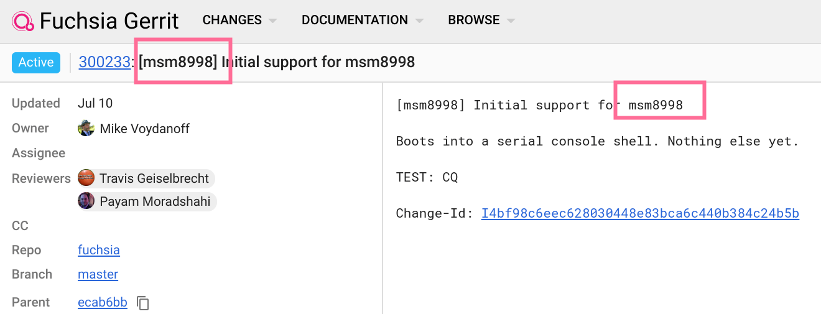Open the BROWSE dropdown menu
The width and height of the screenshot is (821, 314).
[x=481, y=20]
